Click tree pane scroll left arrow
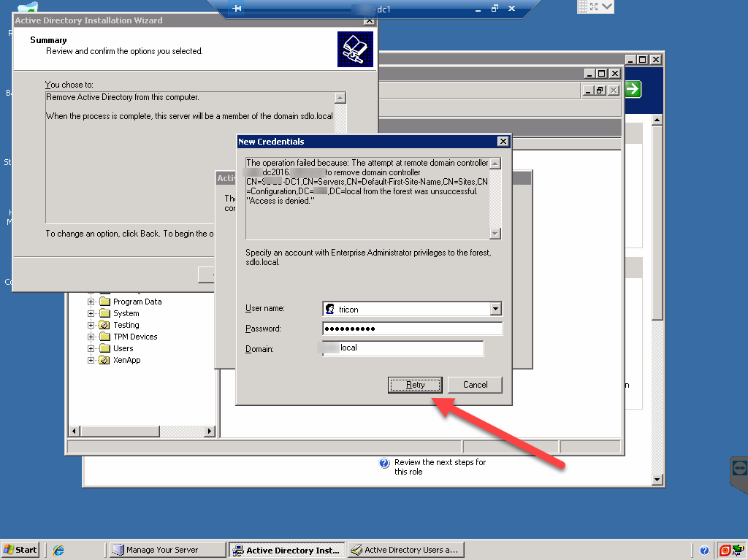The image size is (748, 560). point(74,431)
